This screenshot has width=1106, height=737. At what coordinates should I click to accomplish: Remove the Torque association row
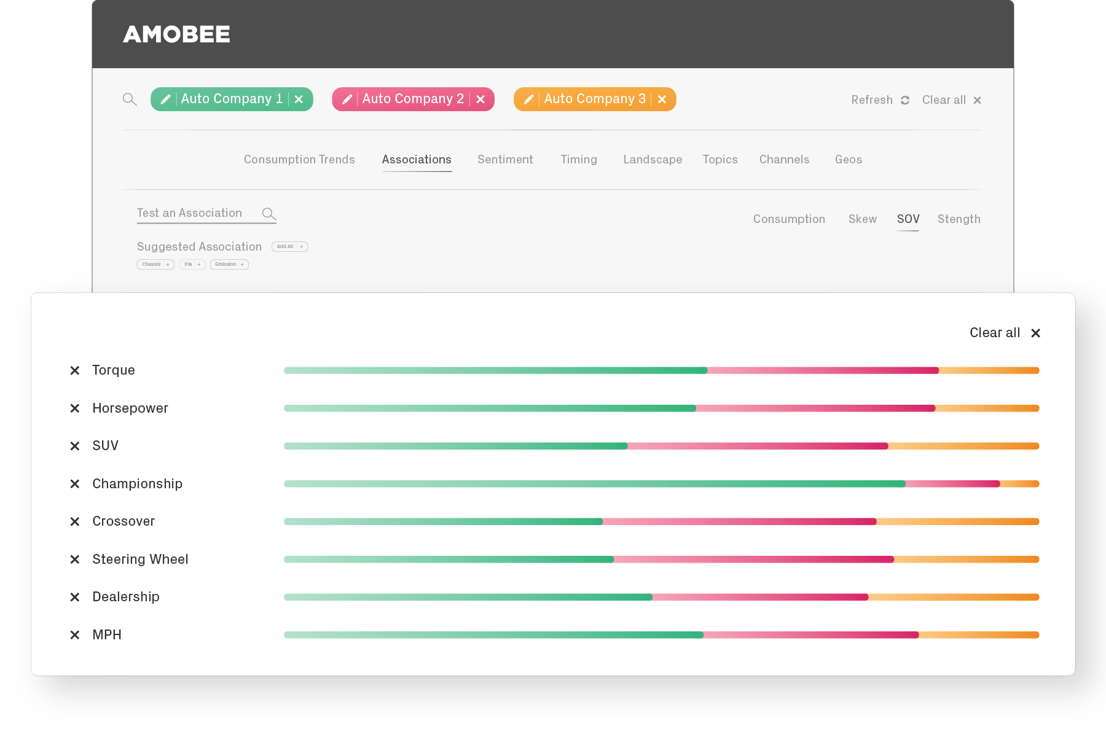coord(75,370)
